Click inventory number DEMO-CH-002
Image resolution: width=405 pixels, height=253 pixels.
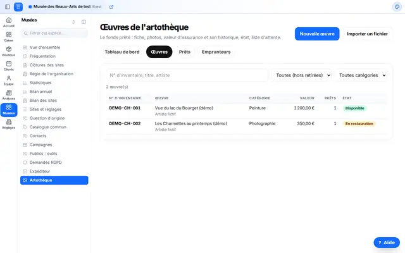125,123
